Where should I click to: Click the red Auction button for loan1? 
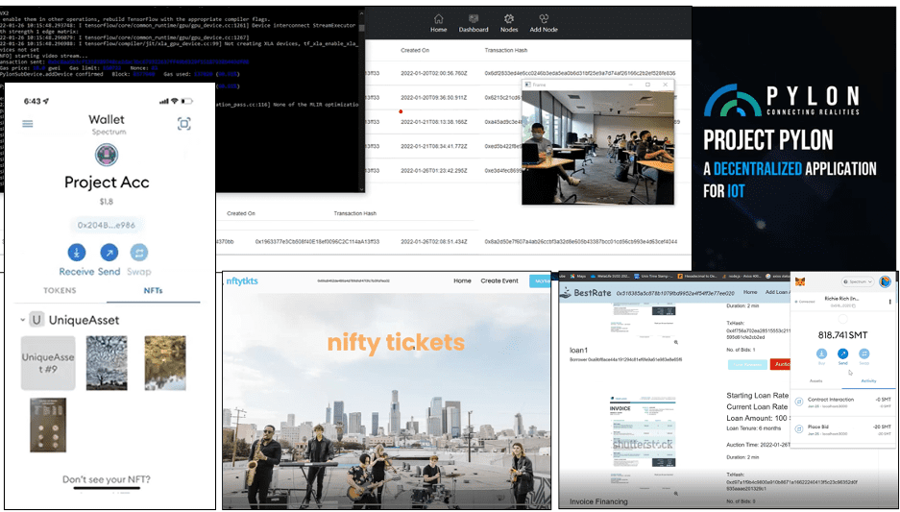coord(780,364)
